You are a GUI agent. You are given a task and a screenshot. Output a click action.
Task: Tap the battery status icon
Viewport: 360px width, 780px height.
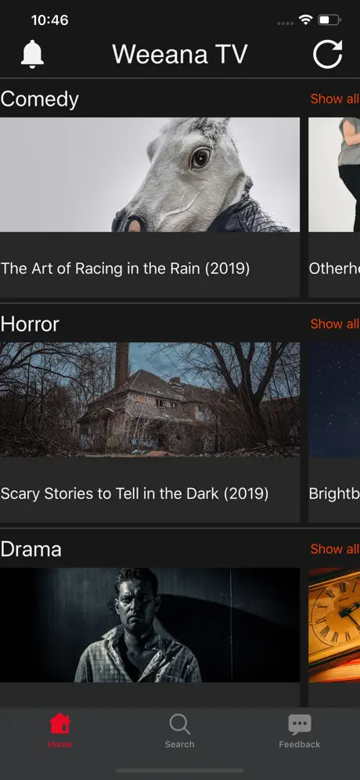pos(329,20)
